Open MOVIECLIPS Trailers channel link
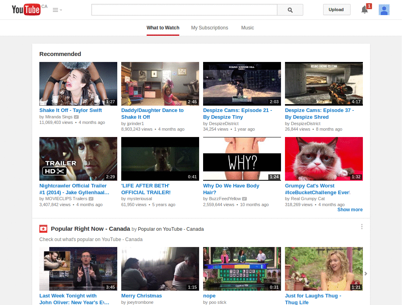The height and width of the screenshot is (305, 407). (x=66, y=199)
